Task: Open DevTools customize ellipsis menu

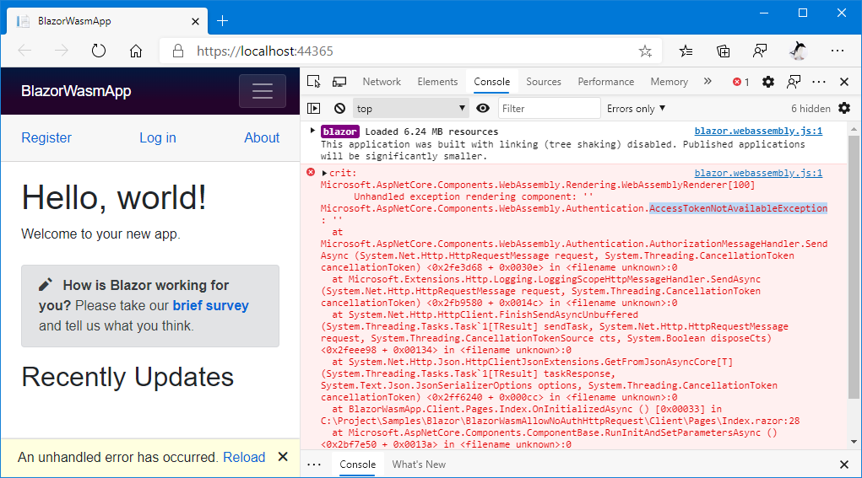Action: click(819, 82)
